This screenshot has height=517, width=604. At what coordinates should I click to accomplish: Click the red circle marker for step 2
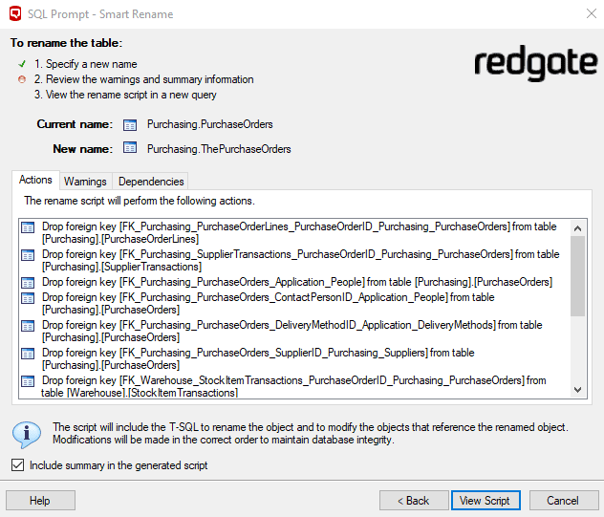coord(22,79)
